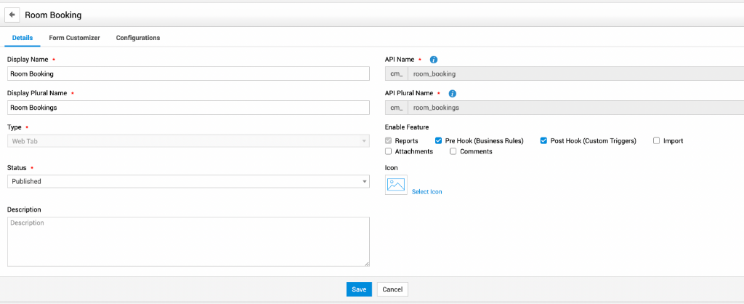The width and height of the screenshot is (744, 304).
Task: Click into the Display Name field
Action: [x=188, y=73]
